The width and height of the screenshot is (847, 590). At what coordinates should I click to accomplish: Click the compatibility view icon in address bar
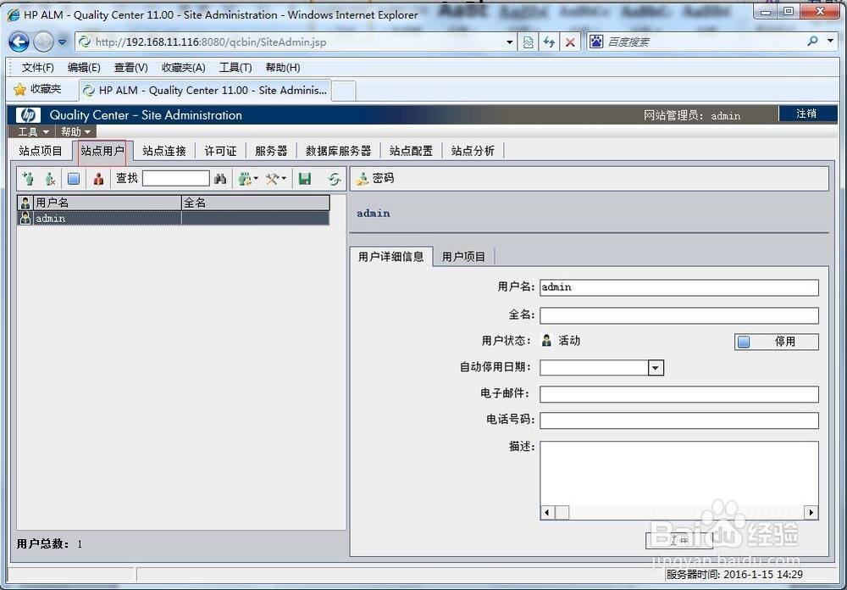pyautogui.click(x=529, y=42)
